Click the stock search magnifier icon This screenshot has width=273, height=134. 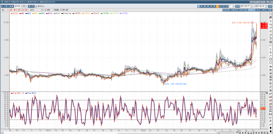(26, 6)
